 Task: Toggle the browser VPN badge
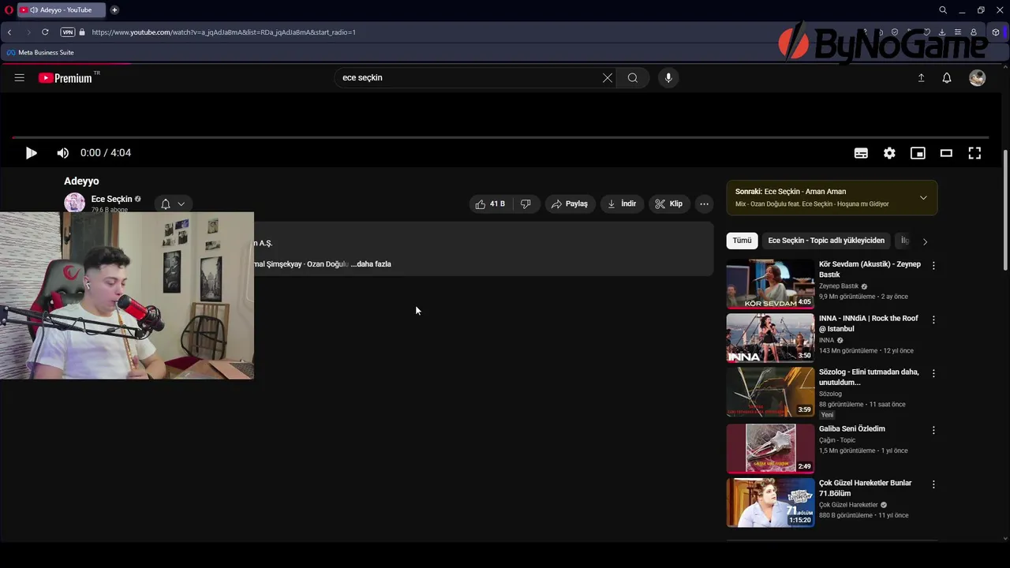(x=68, y=32)
